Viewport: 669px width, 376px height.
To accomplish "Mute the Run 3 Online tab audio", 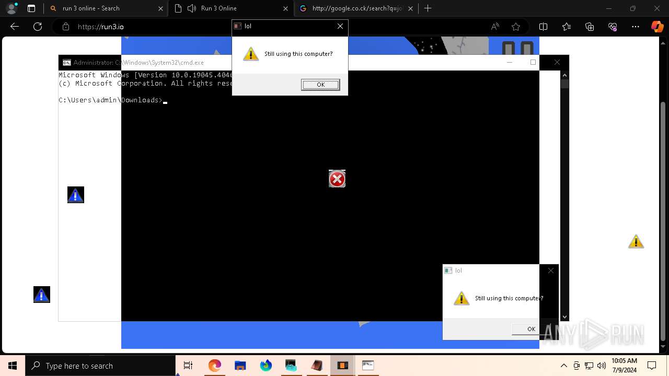I will (191, 8).
